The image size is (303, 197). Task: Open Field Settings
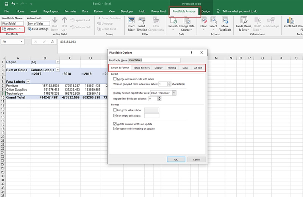[x=38, y=29]
